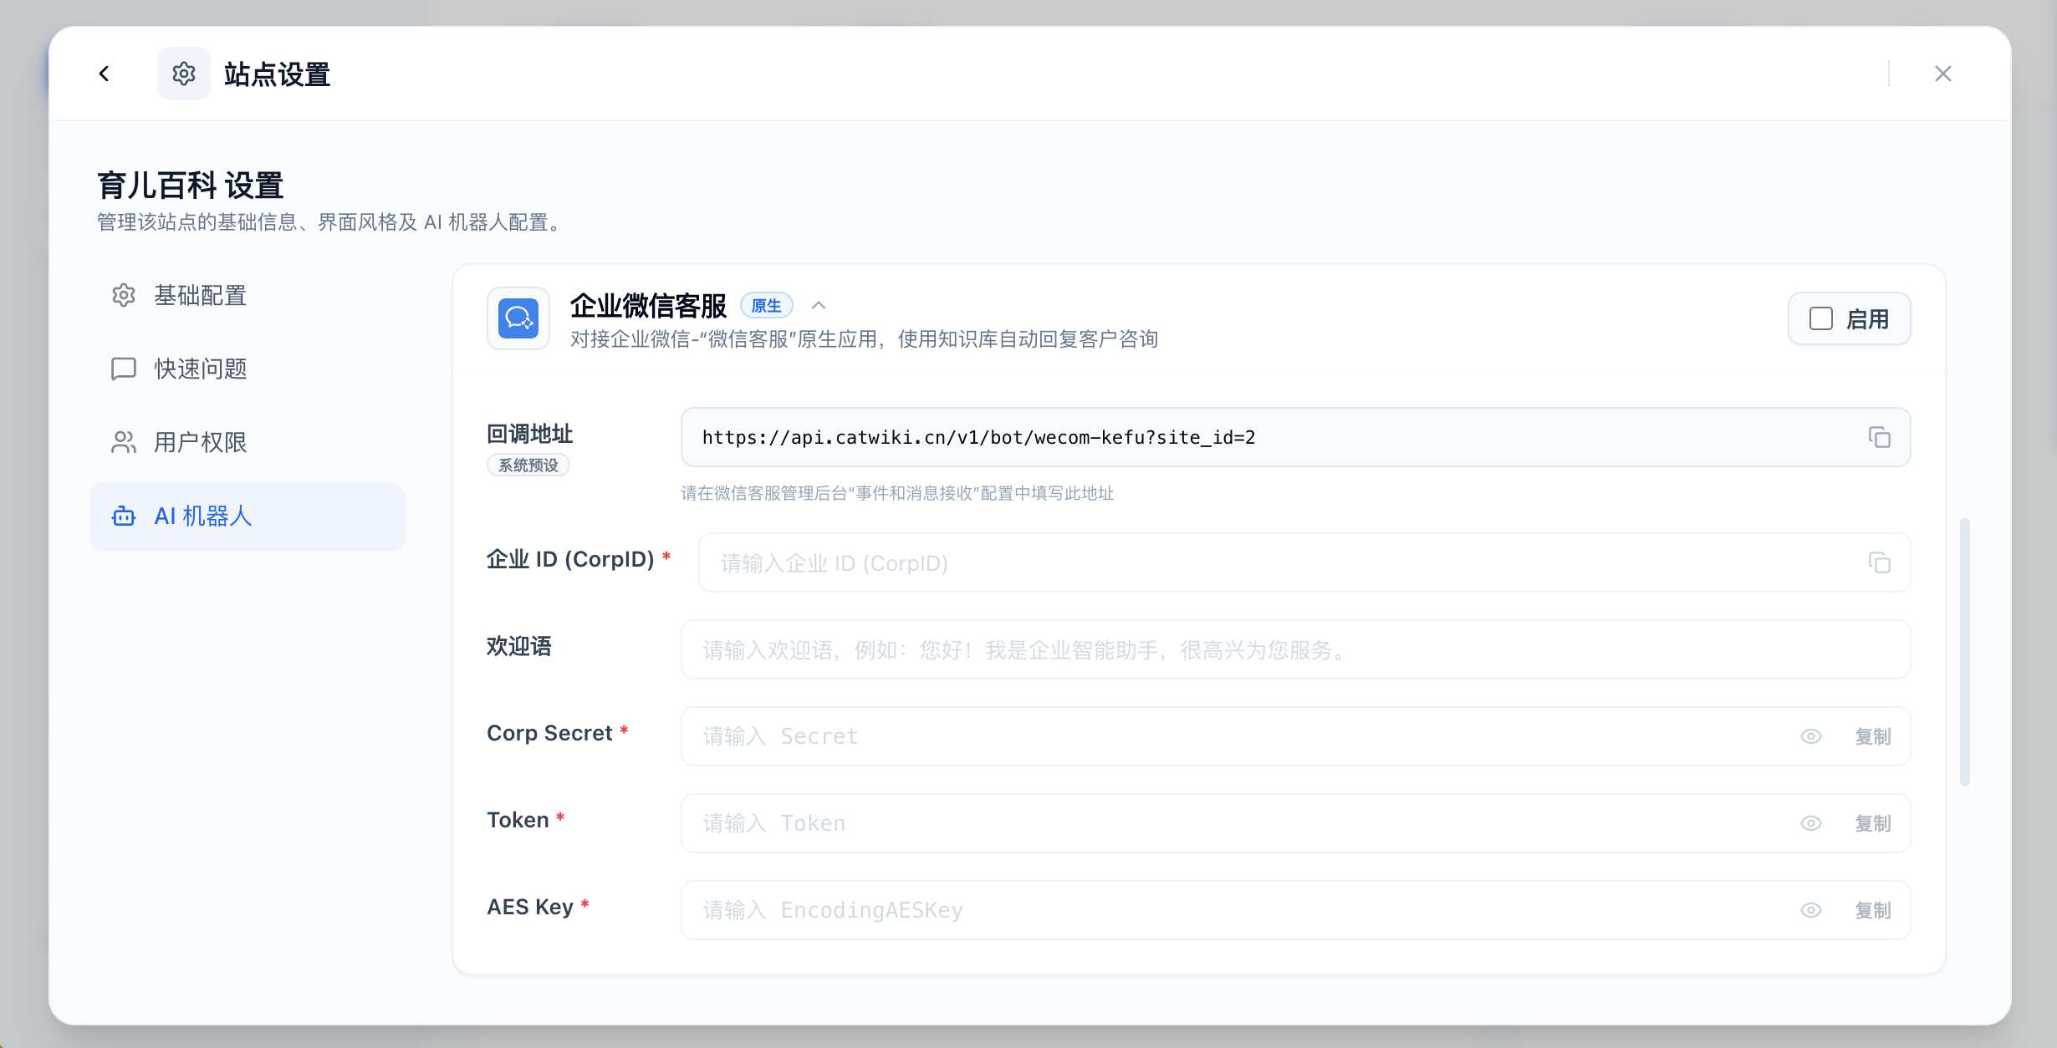
Task: Click the chat bubble icon beside 快速问题
Action: [123, 369]
